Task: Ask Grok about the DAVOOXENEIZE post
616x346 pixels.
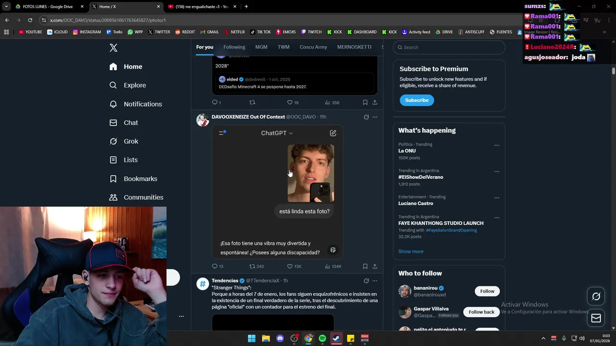Action: pyautogui.click(x=366, y=117)
